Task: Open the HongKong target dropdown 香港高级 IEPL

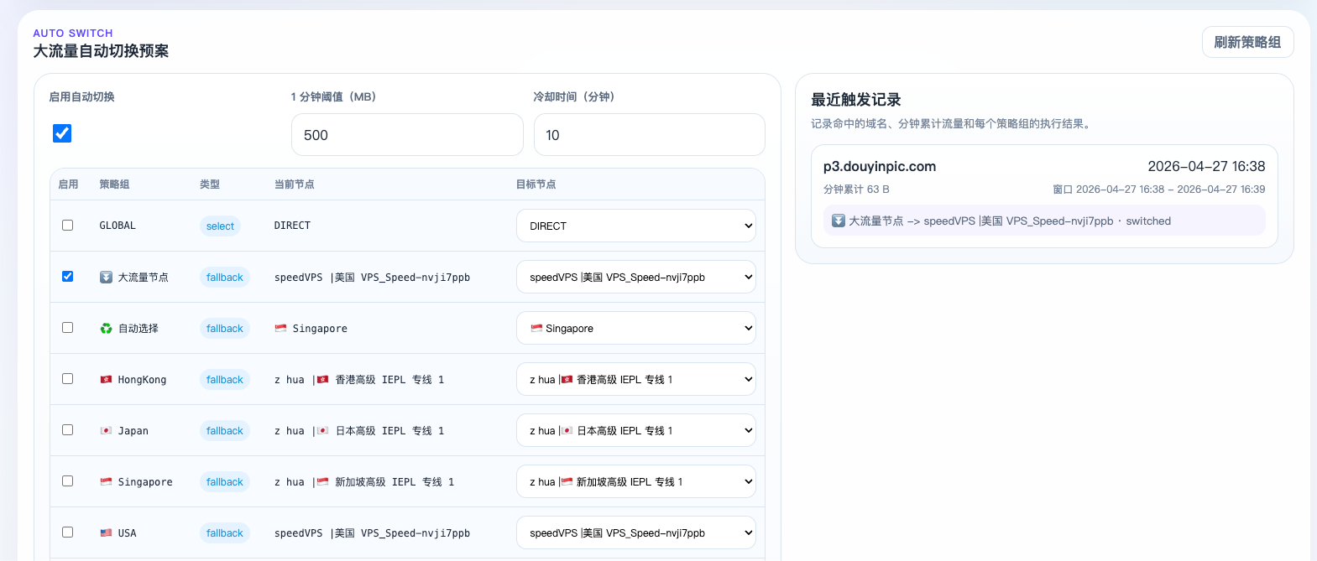Action: click(635, 379)
